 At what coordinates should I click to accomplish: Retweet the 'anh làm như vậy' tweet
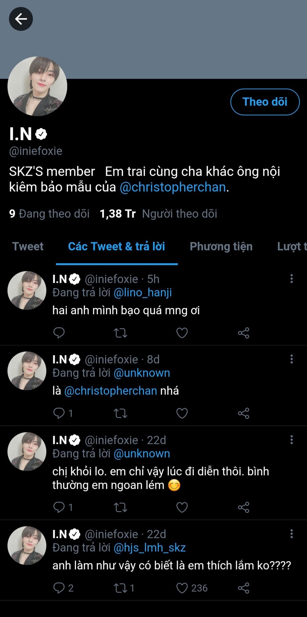[x=120, y=588]
